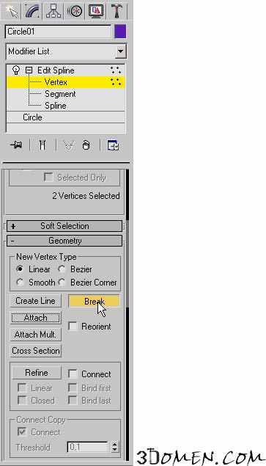Image resolution: width=266 pixels, height=466 pixels.
Task: Switch to the Display panel tab
Action: click(96, 11)
